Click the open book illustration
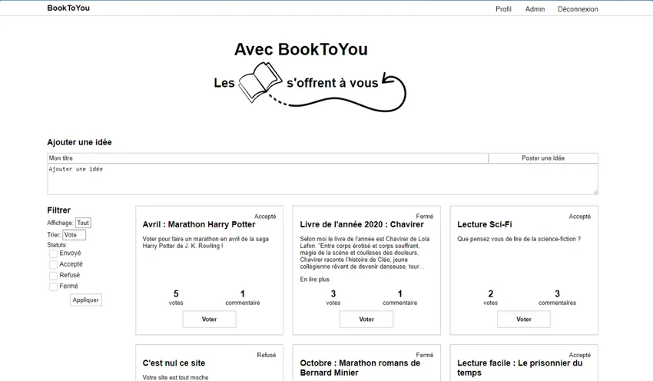 [x=260, y=81]
